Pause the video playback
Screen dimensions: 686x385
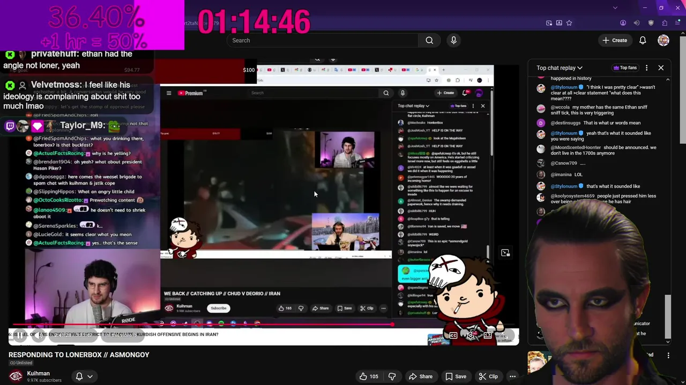click(19, 335)
